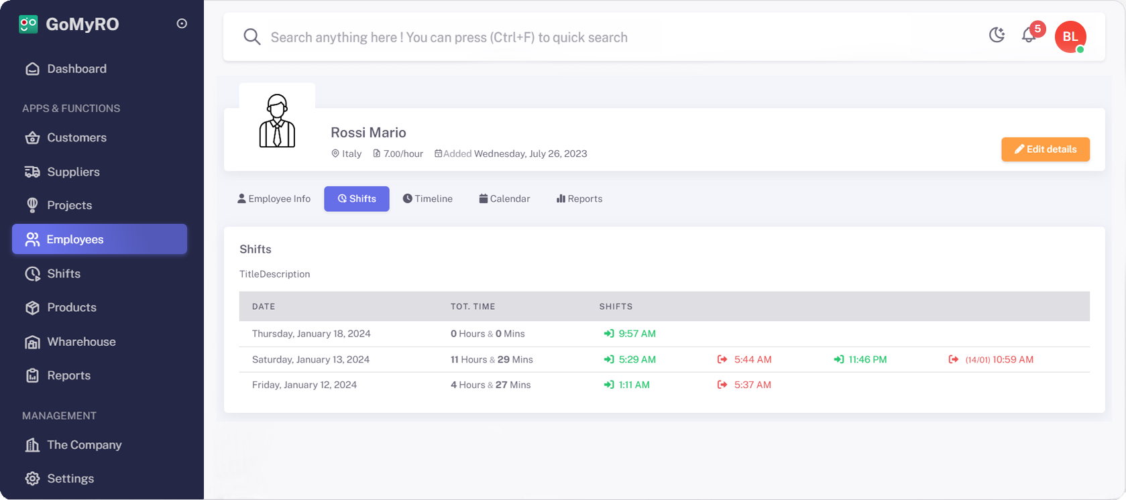Viewport: 1126px width, 500px height.
Task: Open Settings gear in sidebar
Action: tap(32, 479)
